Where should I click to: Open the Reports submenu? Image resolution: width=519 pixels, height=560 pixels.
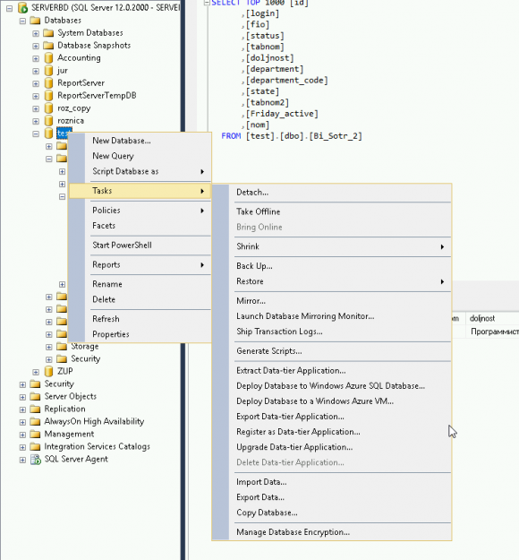point(140,264)
